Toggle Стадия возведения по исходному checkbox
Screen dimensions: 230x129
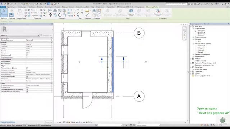[x=27, y=90]
